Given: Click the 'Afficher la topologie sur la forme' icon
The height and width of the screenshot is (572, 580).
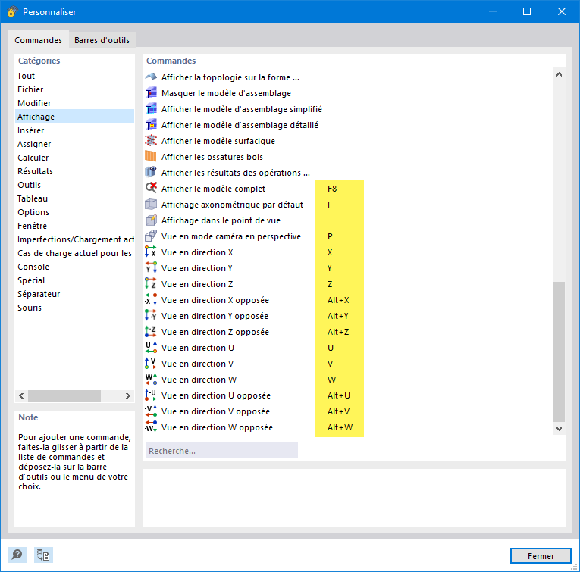Looking at the screenshot, I should tap(151, 77).
